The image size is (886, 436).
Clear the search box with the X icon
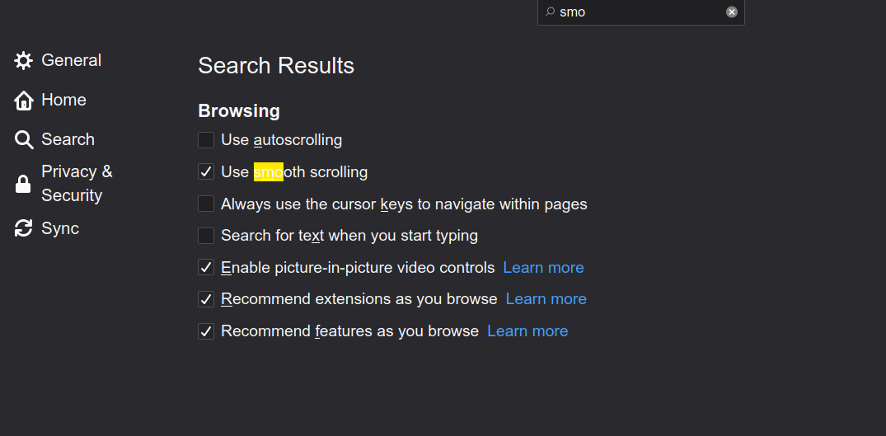click(x=732, y=12)
